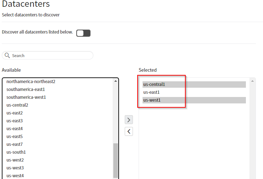The height and width of the screenshot is (179, 263).
Task: Choose southamerica-east1 datacenter
Action: click(26, 89)
